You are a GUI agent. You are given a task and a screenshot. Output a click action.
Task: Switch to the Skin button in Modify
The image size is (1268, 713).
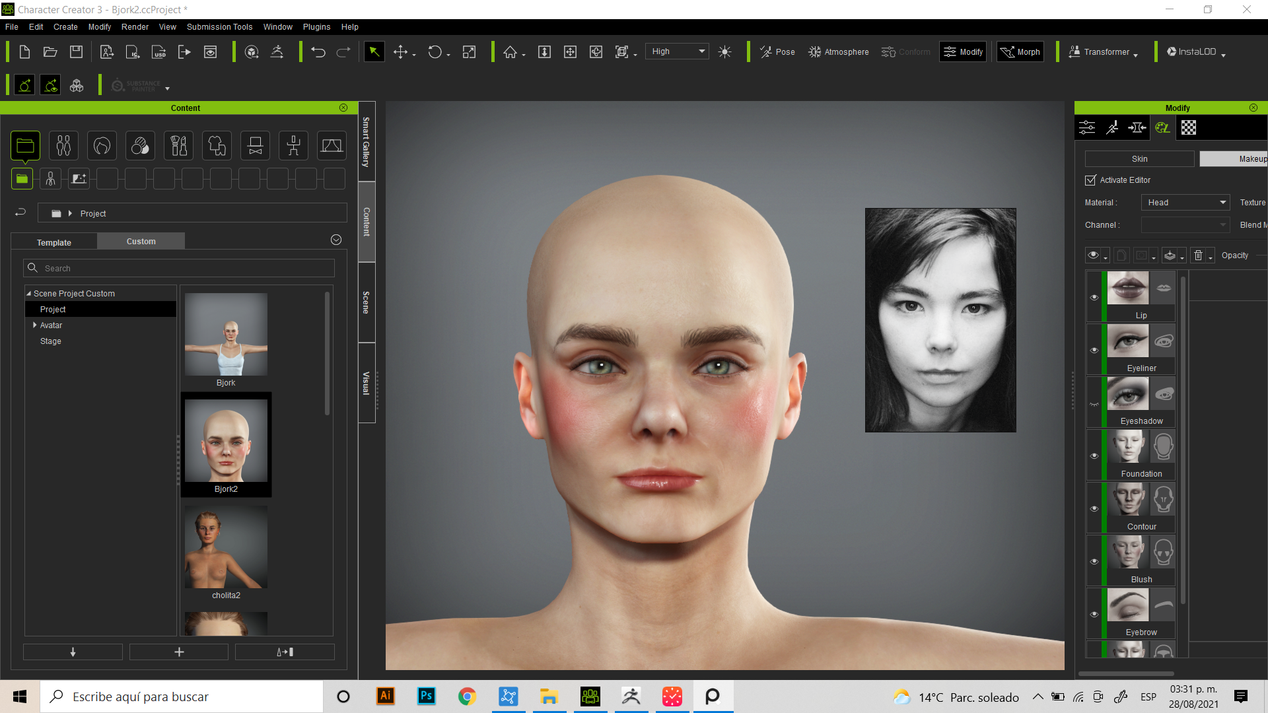(1139, 159)
